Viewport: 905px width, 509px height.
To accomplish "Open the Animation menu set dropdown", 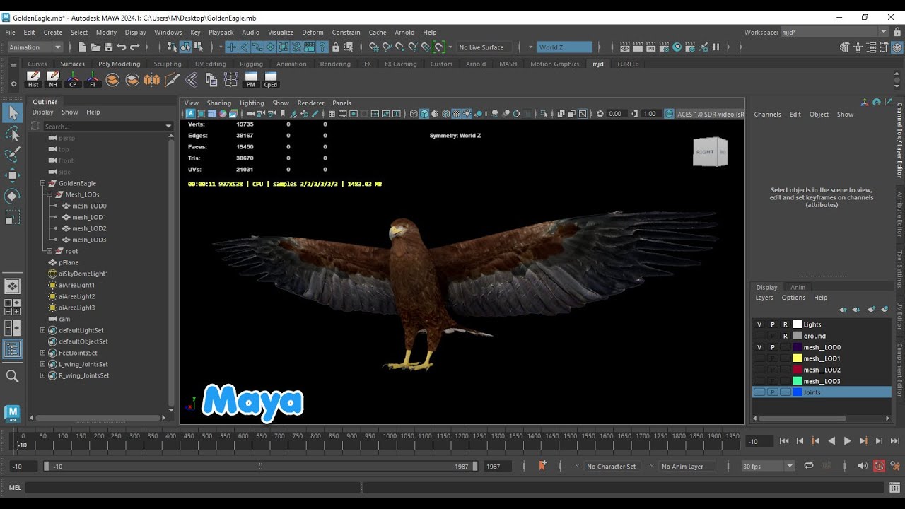I will click(x=35, y=47).
